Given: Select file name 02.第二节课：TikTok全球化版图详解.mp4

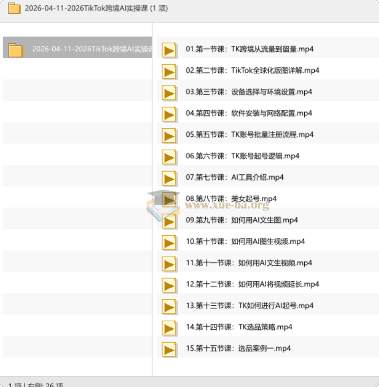Looking at the screenshot, I should point(252,71).
